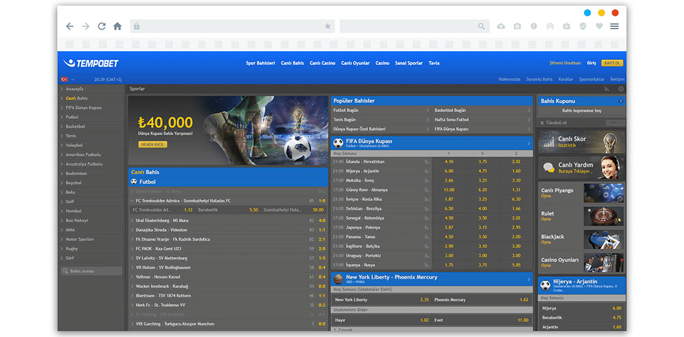Click the KAYIT OL button
Viewport: 684px width, 337px height.
coord(612,63)
